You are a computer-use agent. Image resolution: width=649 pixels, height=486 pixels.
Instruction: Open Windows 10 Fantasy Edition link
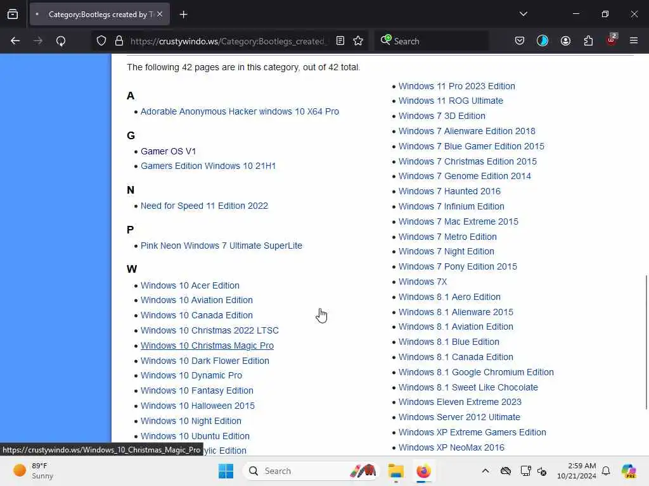pyautogui.click(x=197, y=390)
